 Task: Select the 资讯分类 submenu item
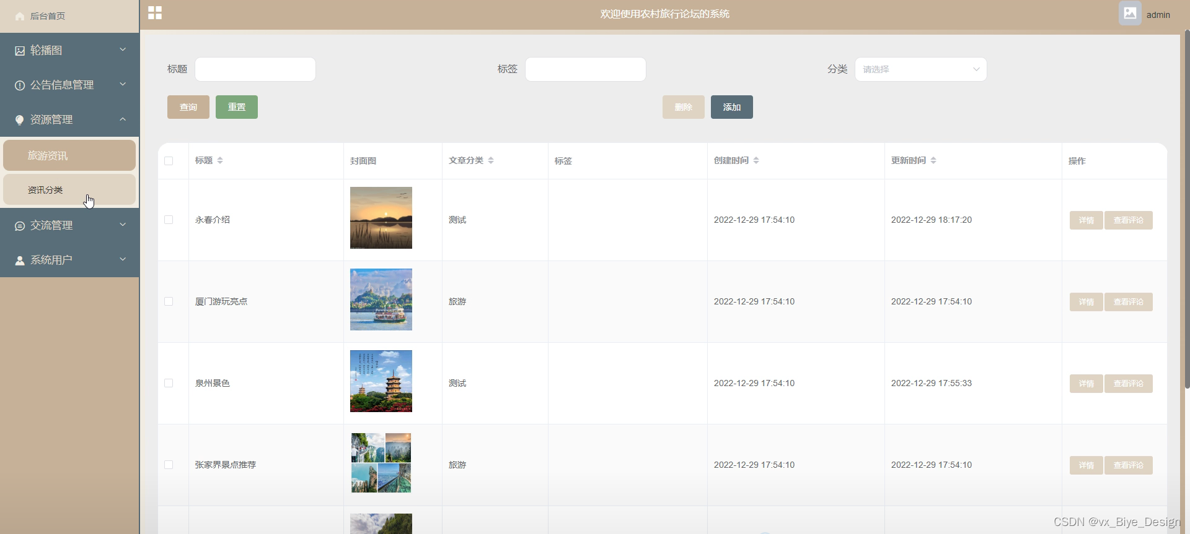[x=69, y=189]
